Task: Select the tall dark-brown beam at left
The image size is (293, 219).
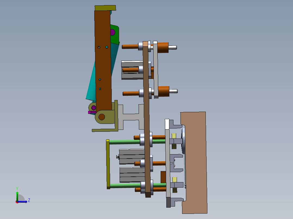Action: tap(103, 61)
